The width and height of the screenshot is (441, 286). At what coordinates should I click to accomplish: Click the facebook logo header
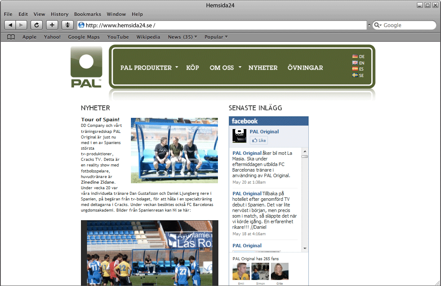pos(245,121)
